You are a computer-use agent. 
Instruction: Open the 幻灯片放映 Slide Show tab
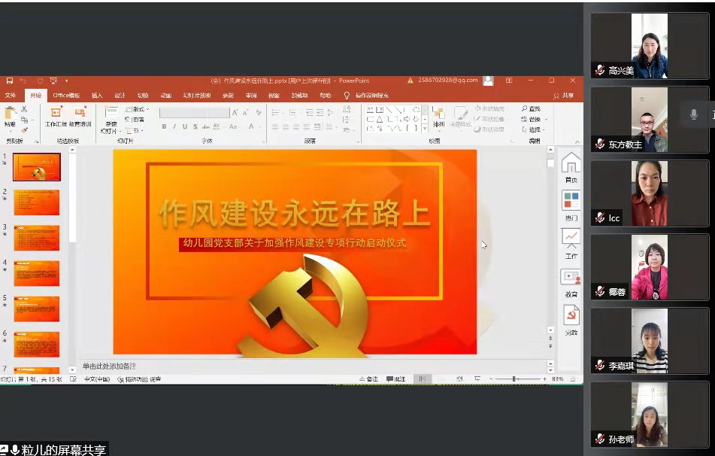click(197, 96)
